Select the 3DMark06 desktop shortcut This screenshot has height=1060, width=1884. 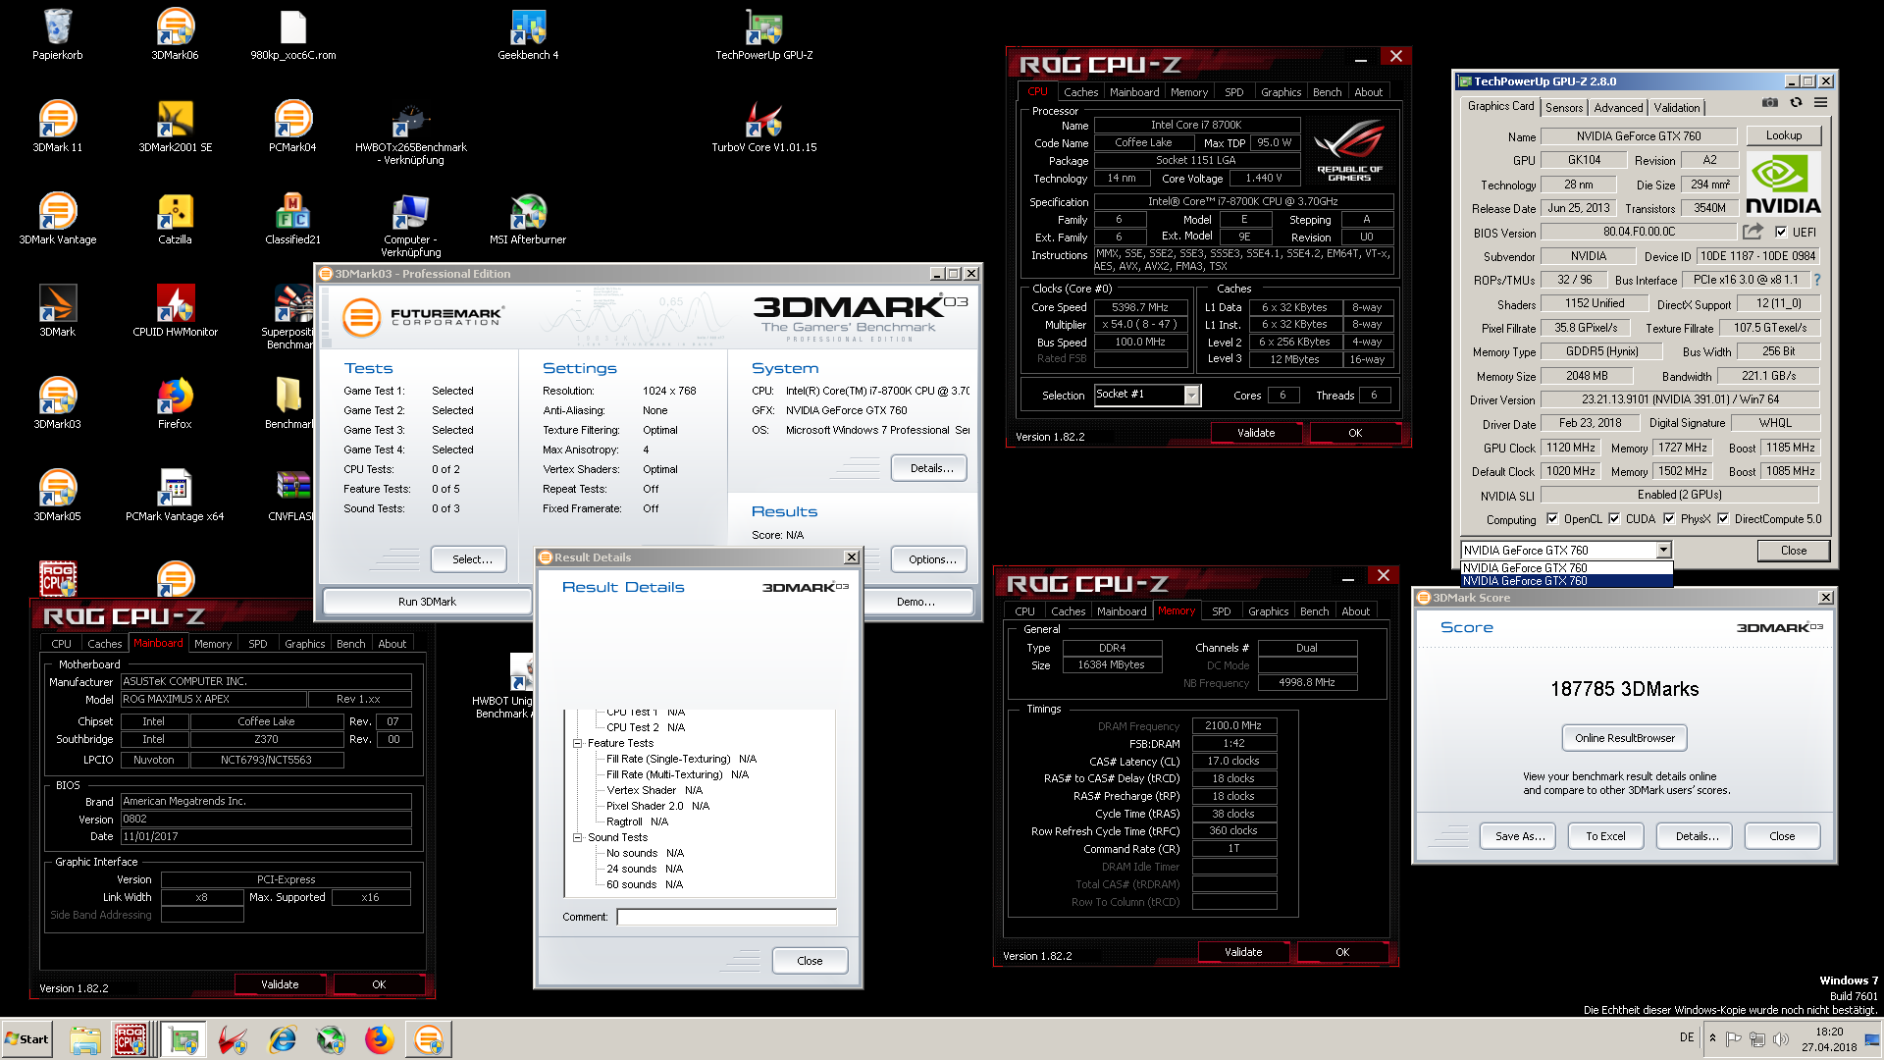tap(175, 34)
